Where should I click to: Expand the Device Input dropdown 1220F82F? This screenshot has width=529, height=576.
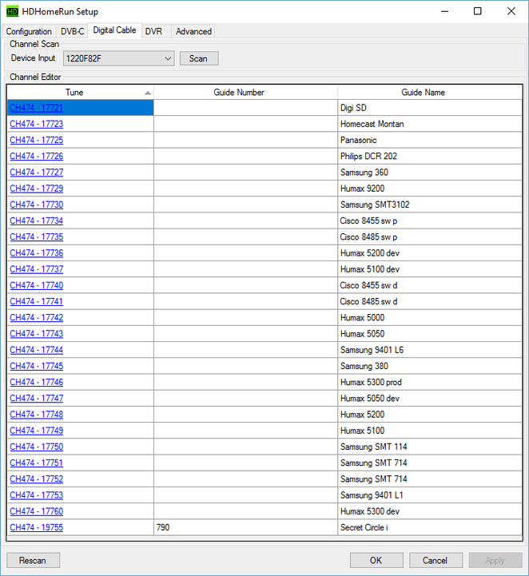click(118, 58)
